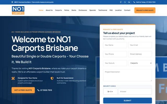The width and height of the screenshot is (167, 104).
Task: Click the bold NO1 Carports Brisbane text in paragraph
Action: coord(40,68)
